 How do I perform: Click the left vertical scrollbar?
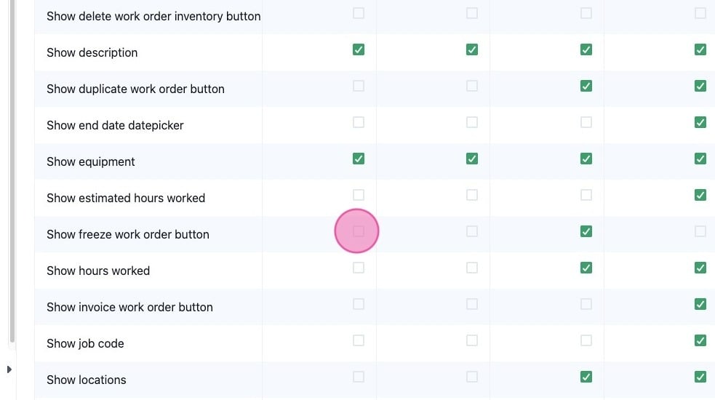click(12, 171)
